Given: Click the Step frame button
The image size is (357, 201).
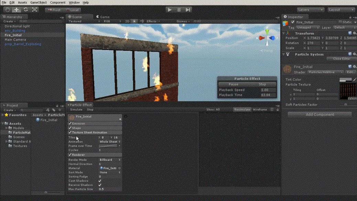Looking at the screenshot, I should click(188, 10).
